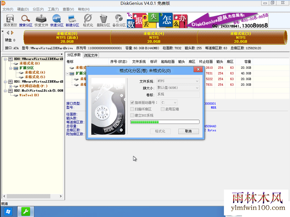Toggle the 指派驱动器号 checkbox

[132, 103]
